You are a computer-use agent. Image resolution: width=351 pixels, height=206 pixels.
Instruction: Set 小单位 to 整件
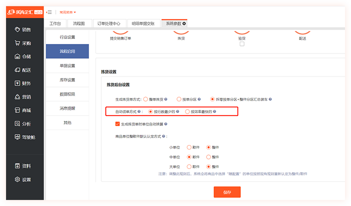[x=209, y=147]
